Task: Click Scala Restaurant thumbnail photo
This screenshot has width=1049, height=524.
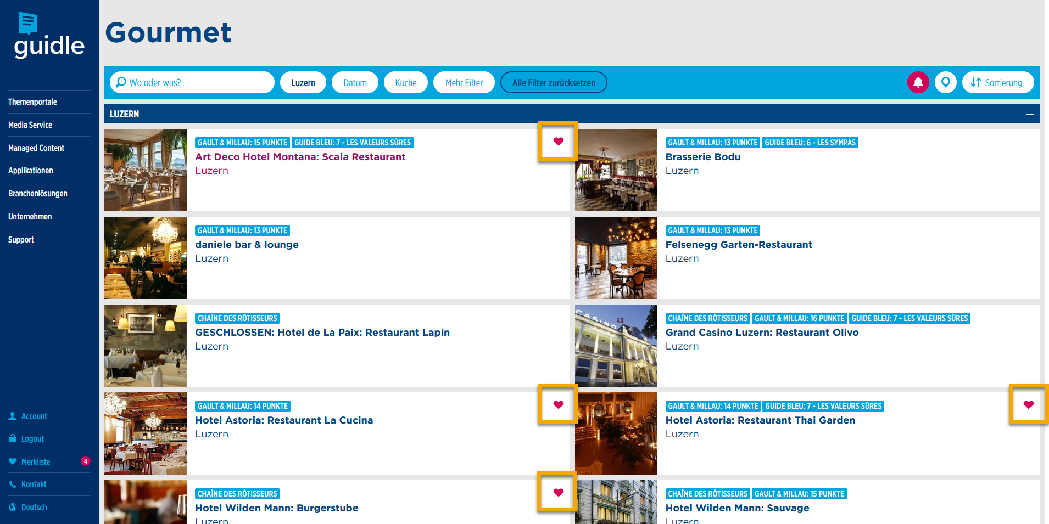Action: tap(146, 170)
